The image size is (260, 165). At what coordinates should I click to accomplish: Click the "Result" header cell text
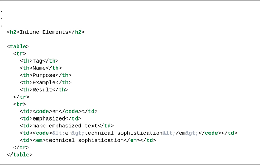(x=42, y=90)
